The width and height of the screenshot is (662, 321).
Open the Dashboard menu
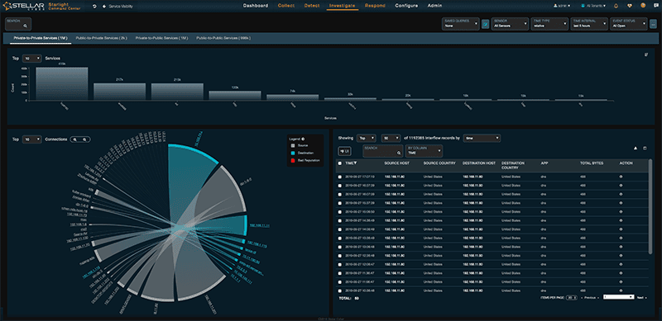(x=256, y=6)
